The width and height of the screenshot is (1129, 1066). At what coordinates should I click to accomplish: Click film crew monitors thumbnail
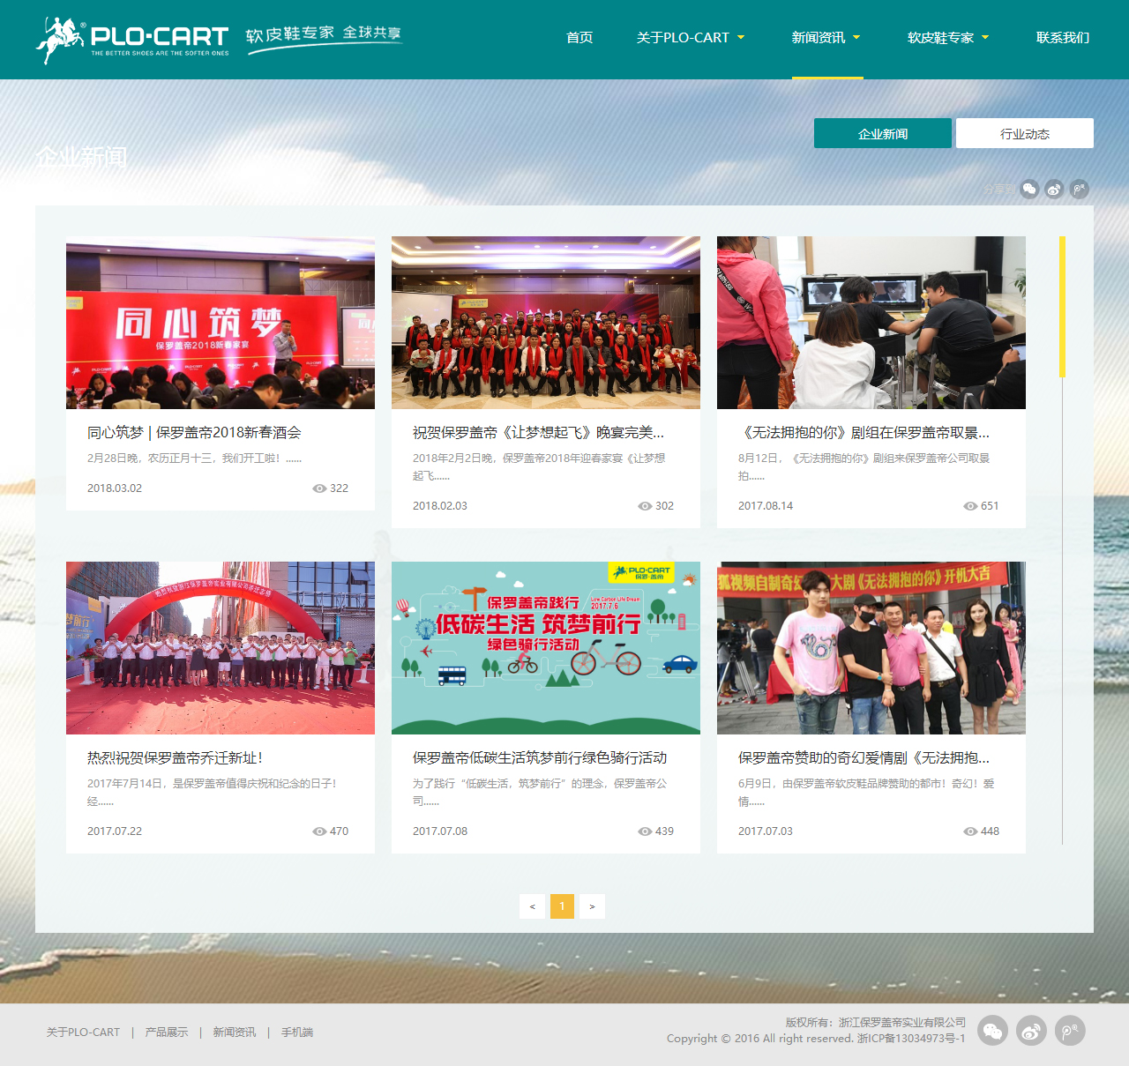click(x=871, y=323)
